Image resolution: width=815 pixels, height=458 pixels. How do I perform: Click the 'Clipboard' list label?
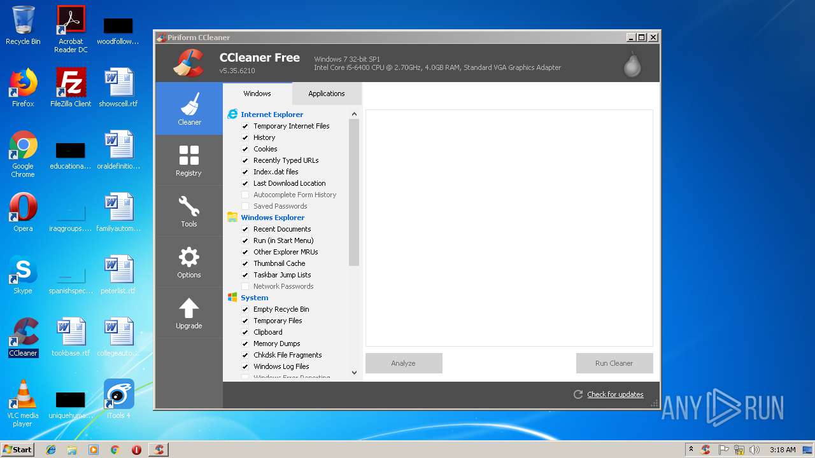[268, 332]
